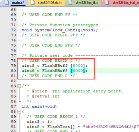Click the 8000 size on FlashWBuff line
The width and height of the screenshot is (139, 132).
coord(78,66)
